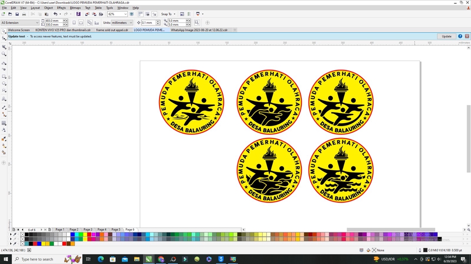Activate the Zoom magnifier tool
Image resolution: width=471 pixels, height=264 pixels.
coord(4,54)
